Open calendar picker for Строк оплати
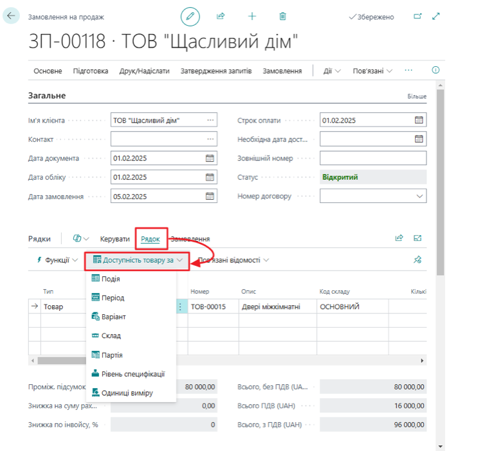The width and height of the screenshot is (478, 451). click(x=419, y=120)
